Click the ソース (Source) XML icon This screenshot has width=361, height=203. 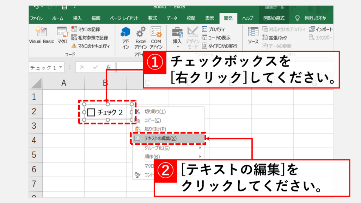click(253, 35)
